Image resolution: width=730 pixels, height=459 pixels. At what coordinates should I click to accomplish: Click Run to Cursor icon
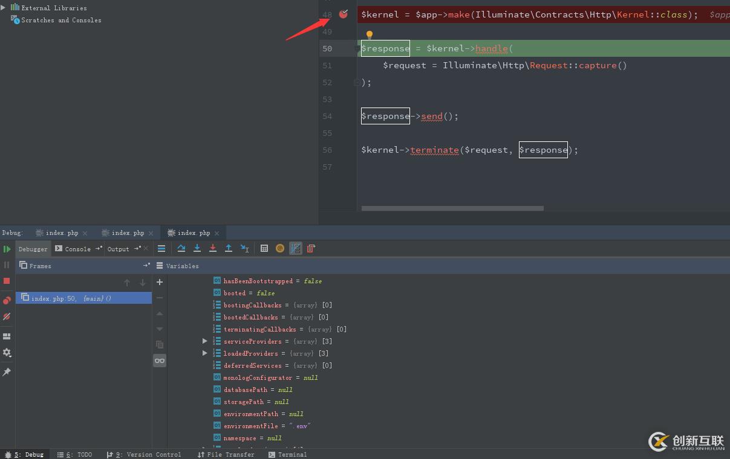[x=244, y=248]
